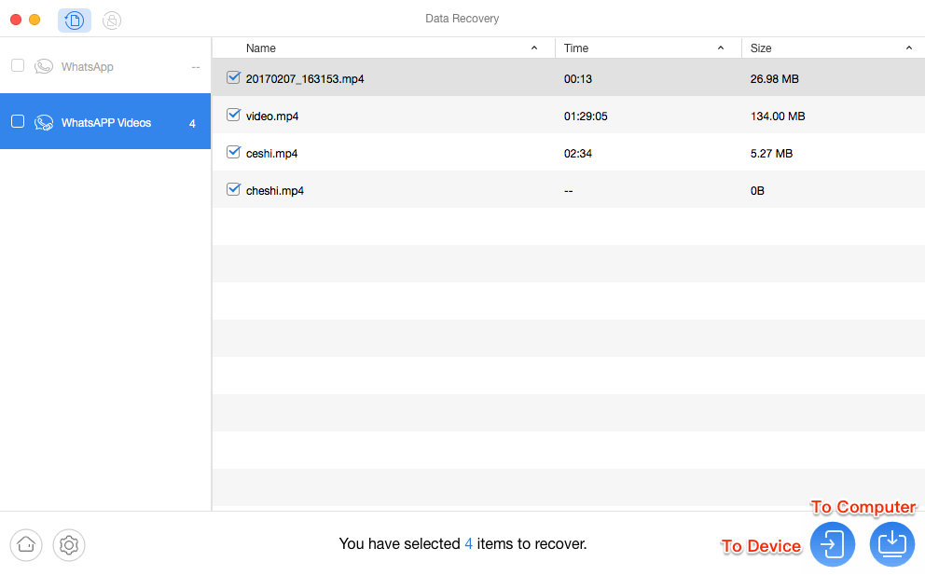
Task: Close the Data Recovery window
Action: point(16,21)
